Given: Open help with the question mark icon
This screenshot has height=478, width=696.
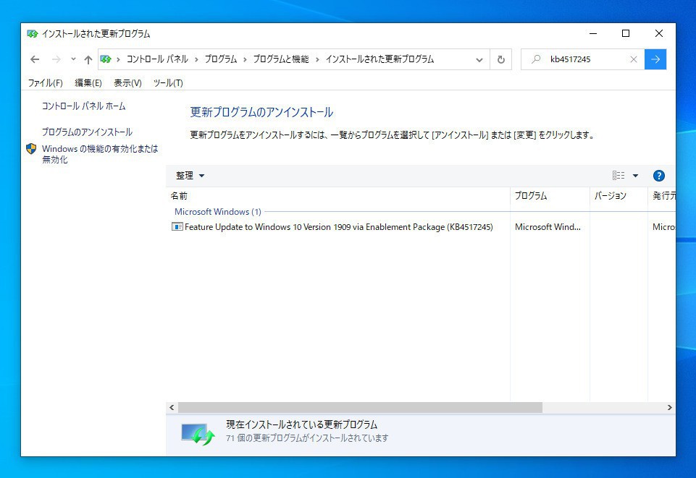Looking at the screenshot, I should [659, 176].
